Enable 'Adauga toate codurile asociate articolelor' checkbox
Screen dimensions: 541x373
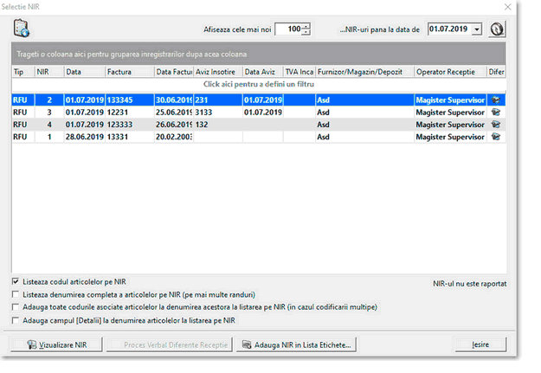click(x=16, y=306)
